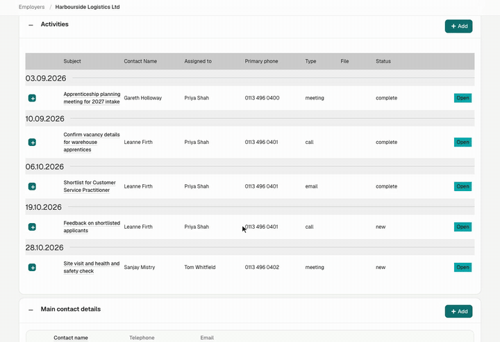Click the Contact name column in contact details
The image size is (500, 342).
point(71,338)
